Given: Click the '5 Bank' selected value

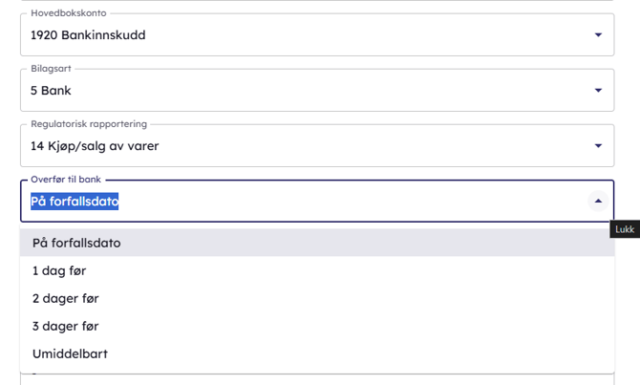Looking at the screenshot, I should pyautogui.click(x=51, y=91).
